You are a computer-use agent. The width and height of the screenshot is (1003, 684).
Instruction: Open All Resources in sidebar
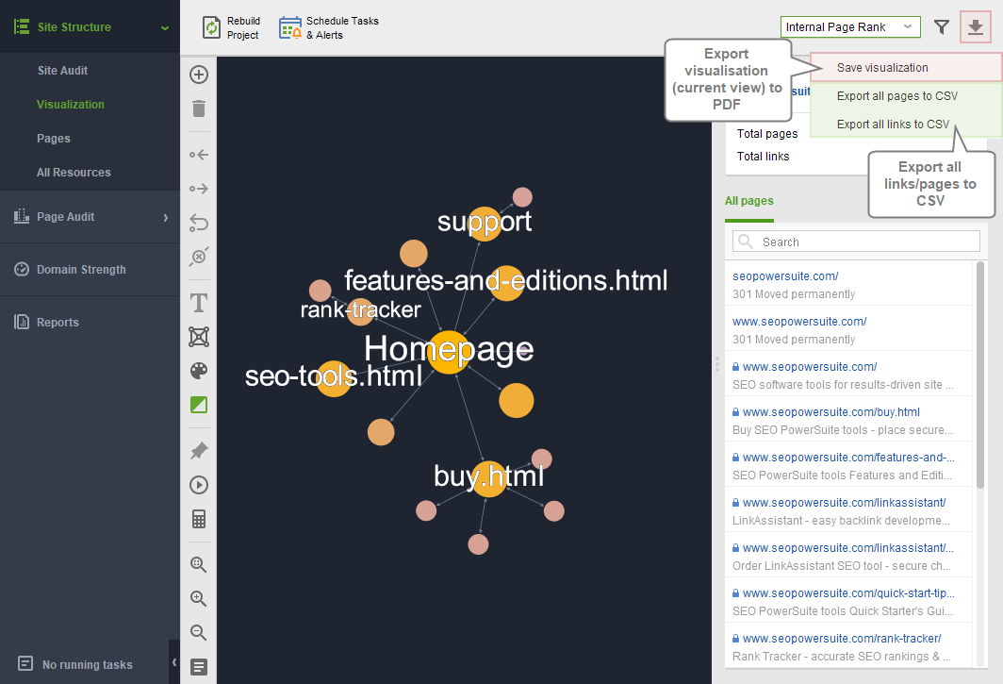pos(74,173)
